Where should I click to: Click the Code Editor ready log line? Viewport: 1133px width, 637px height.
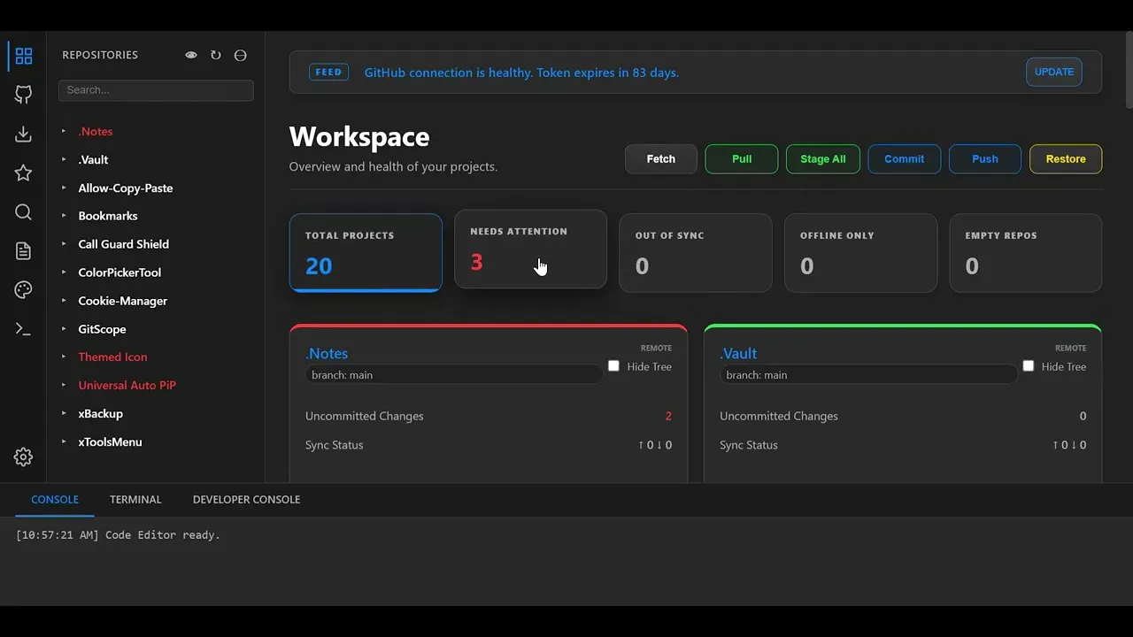118,535
